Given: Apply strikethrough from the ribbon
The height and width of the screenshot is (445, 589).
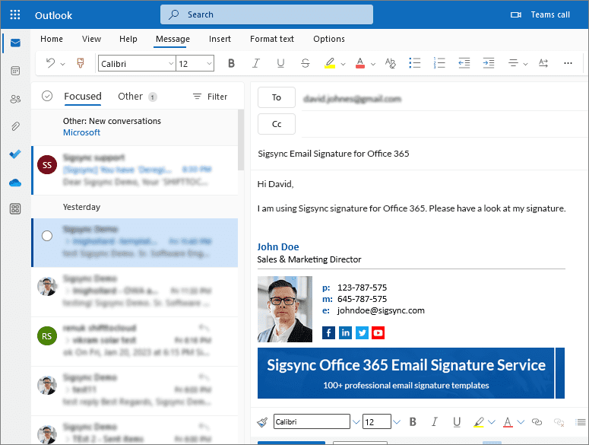Looking at the screenshot, I should point(305,63).
